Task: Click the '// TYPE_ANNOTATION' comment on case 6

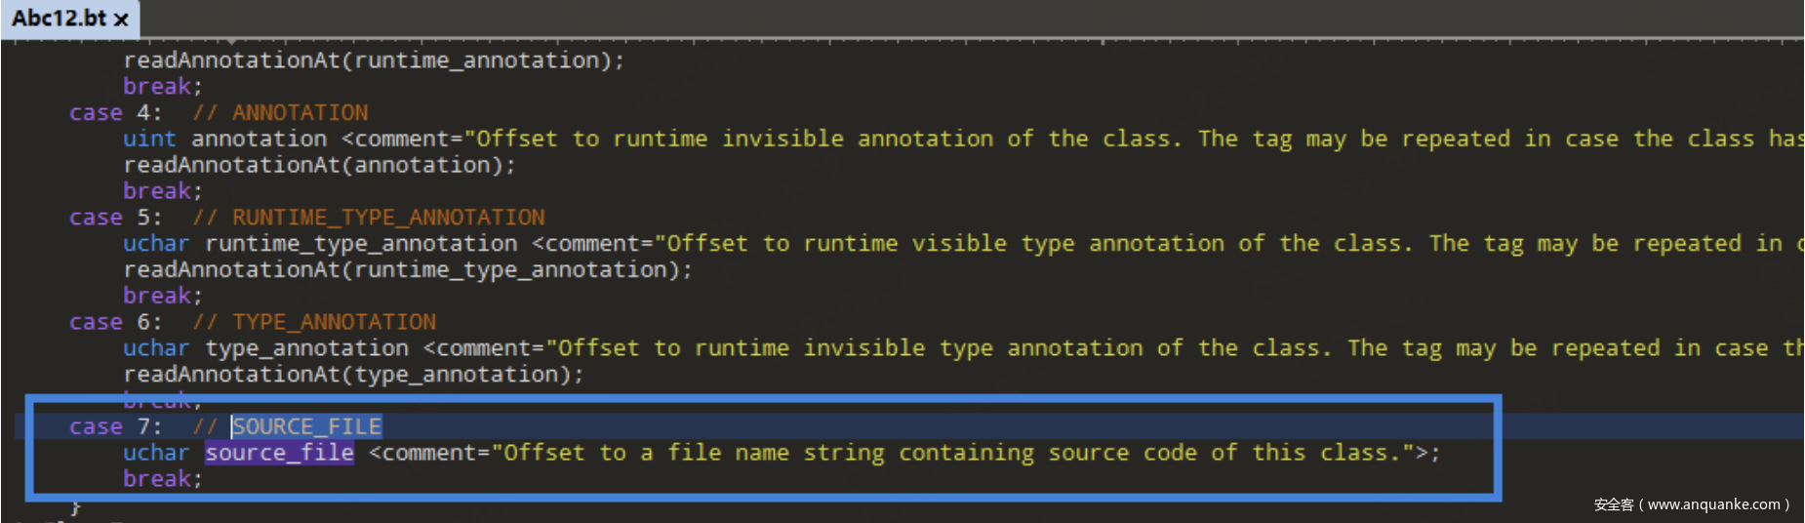Action: pyautogui.click(x=314, y=322)
